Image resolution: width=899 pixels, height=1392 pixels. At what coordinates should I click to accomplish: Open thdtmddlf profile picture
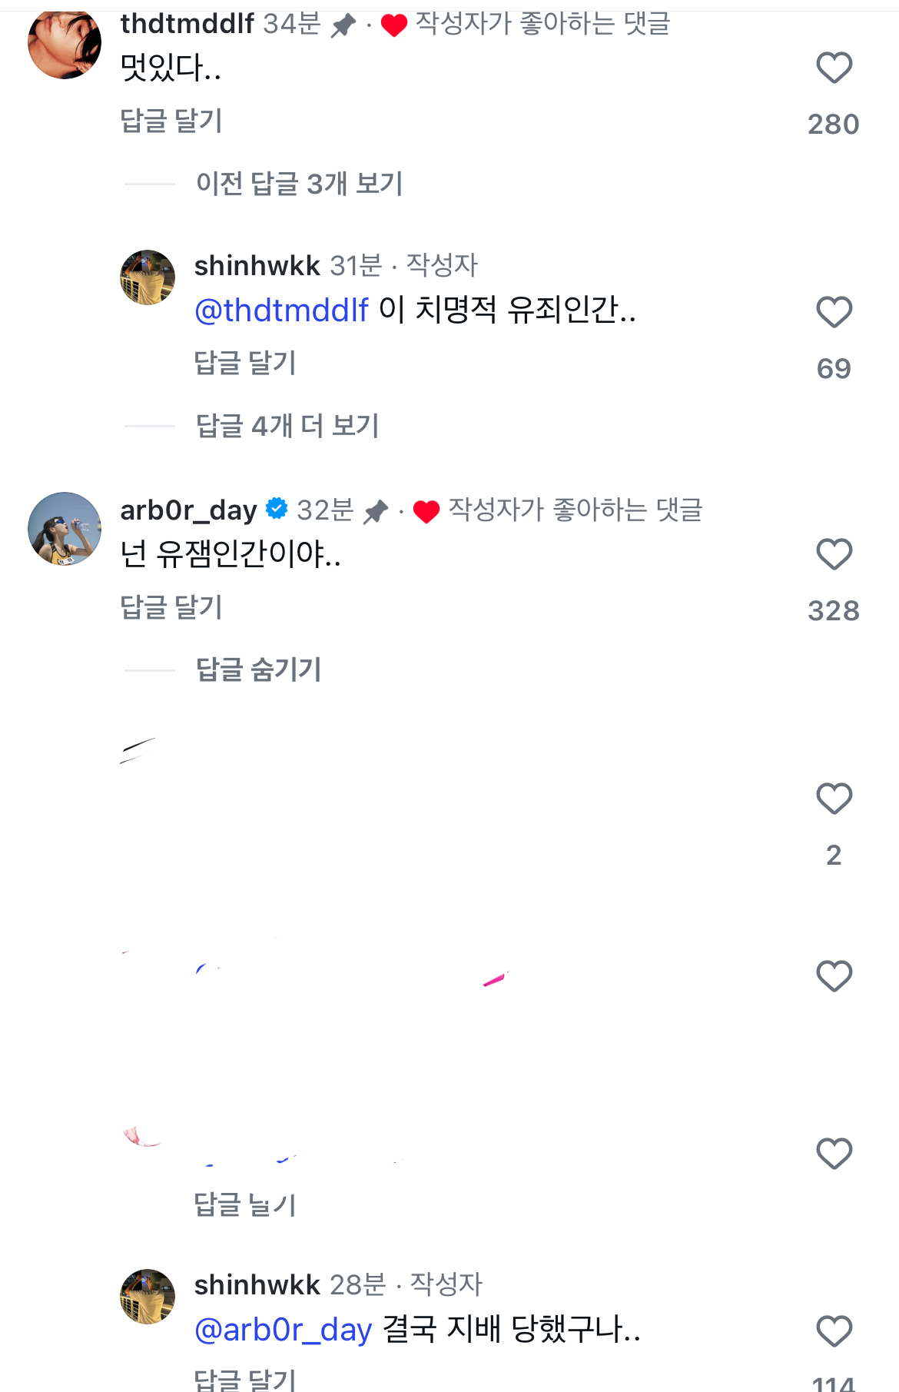[65, 43]
